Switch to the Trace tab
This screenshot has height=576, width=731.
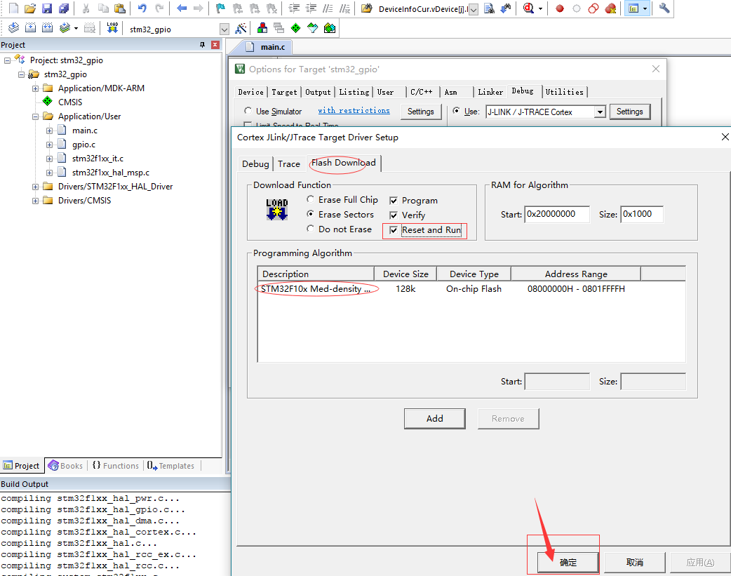pyautogui.click(x=289, y=163)
